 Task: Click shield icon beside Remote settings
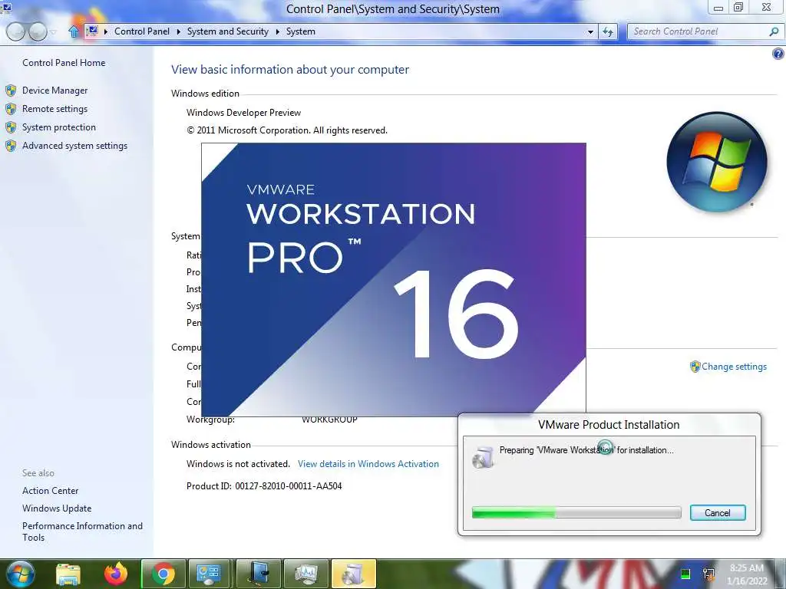pyautogui.click(x=11, y=109)
